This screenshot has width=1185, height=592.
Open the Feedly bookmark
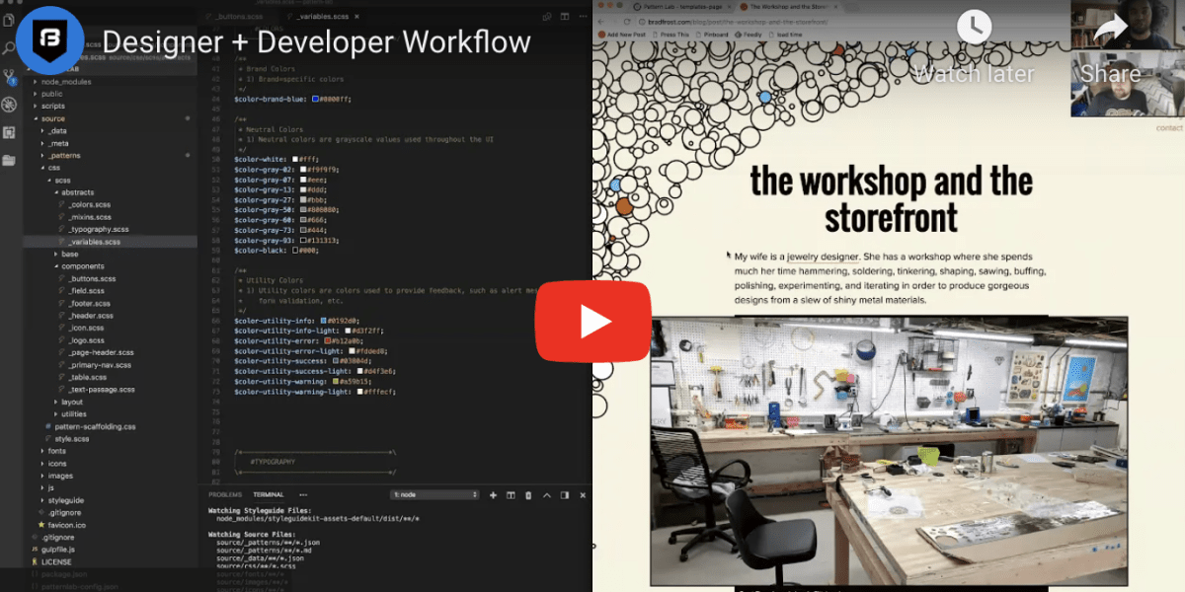click(750, 35)
